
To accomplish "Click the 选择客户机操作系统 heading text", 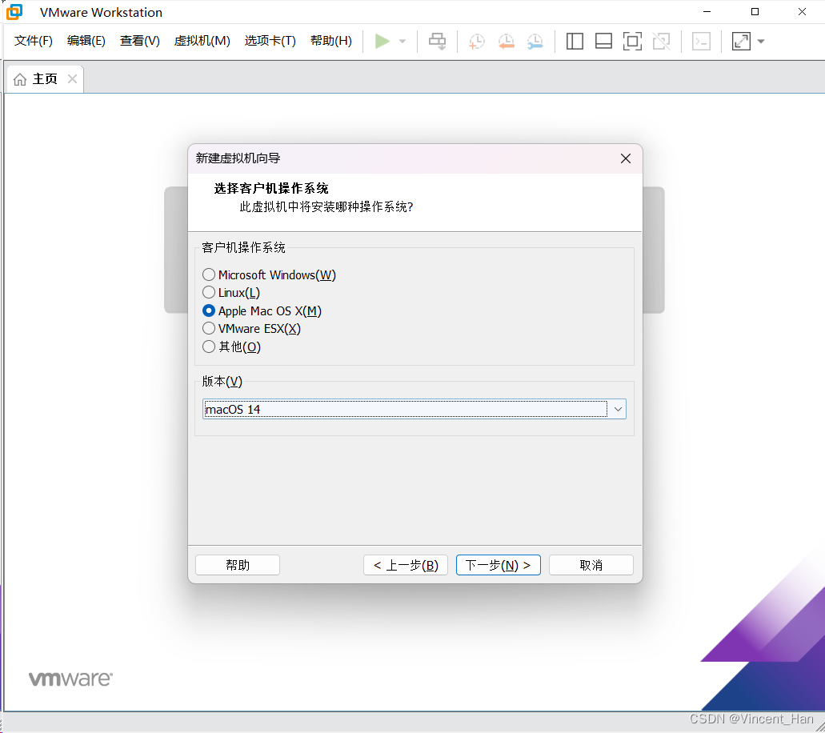I will point(271,188).
